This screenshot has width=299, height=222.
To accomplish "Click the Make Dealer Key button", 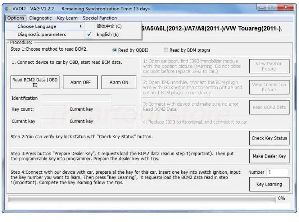I will 269,156.
